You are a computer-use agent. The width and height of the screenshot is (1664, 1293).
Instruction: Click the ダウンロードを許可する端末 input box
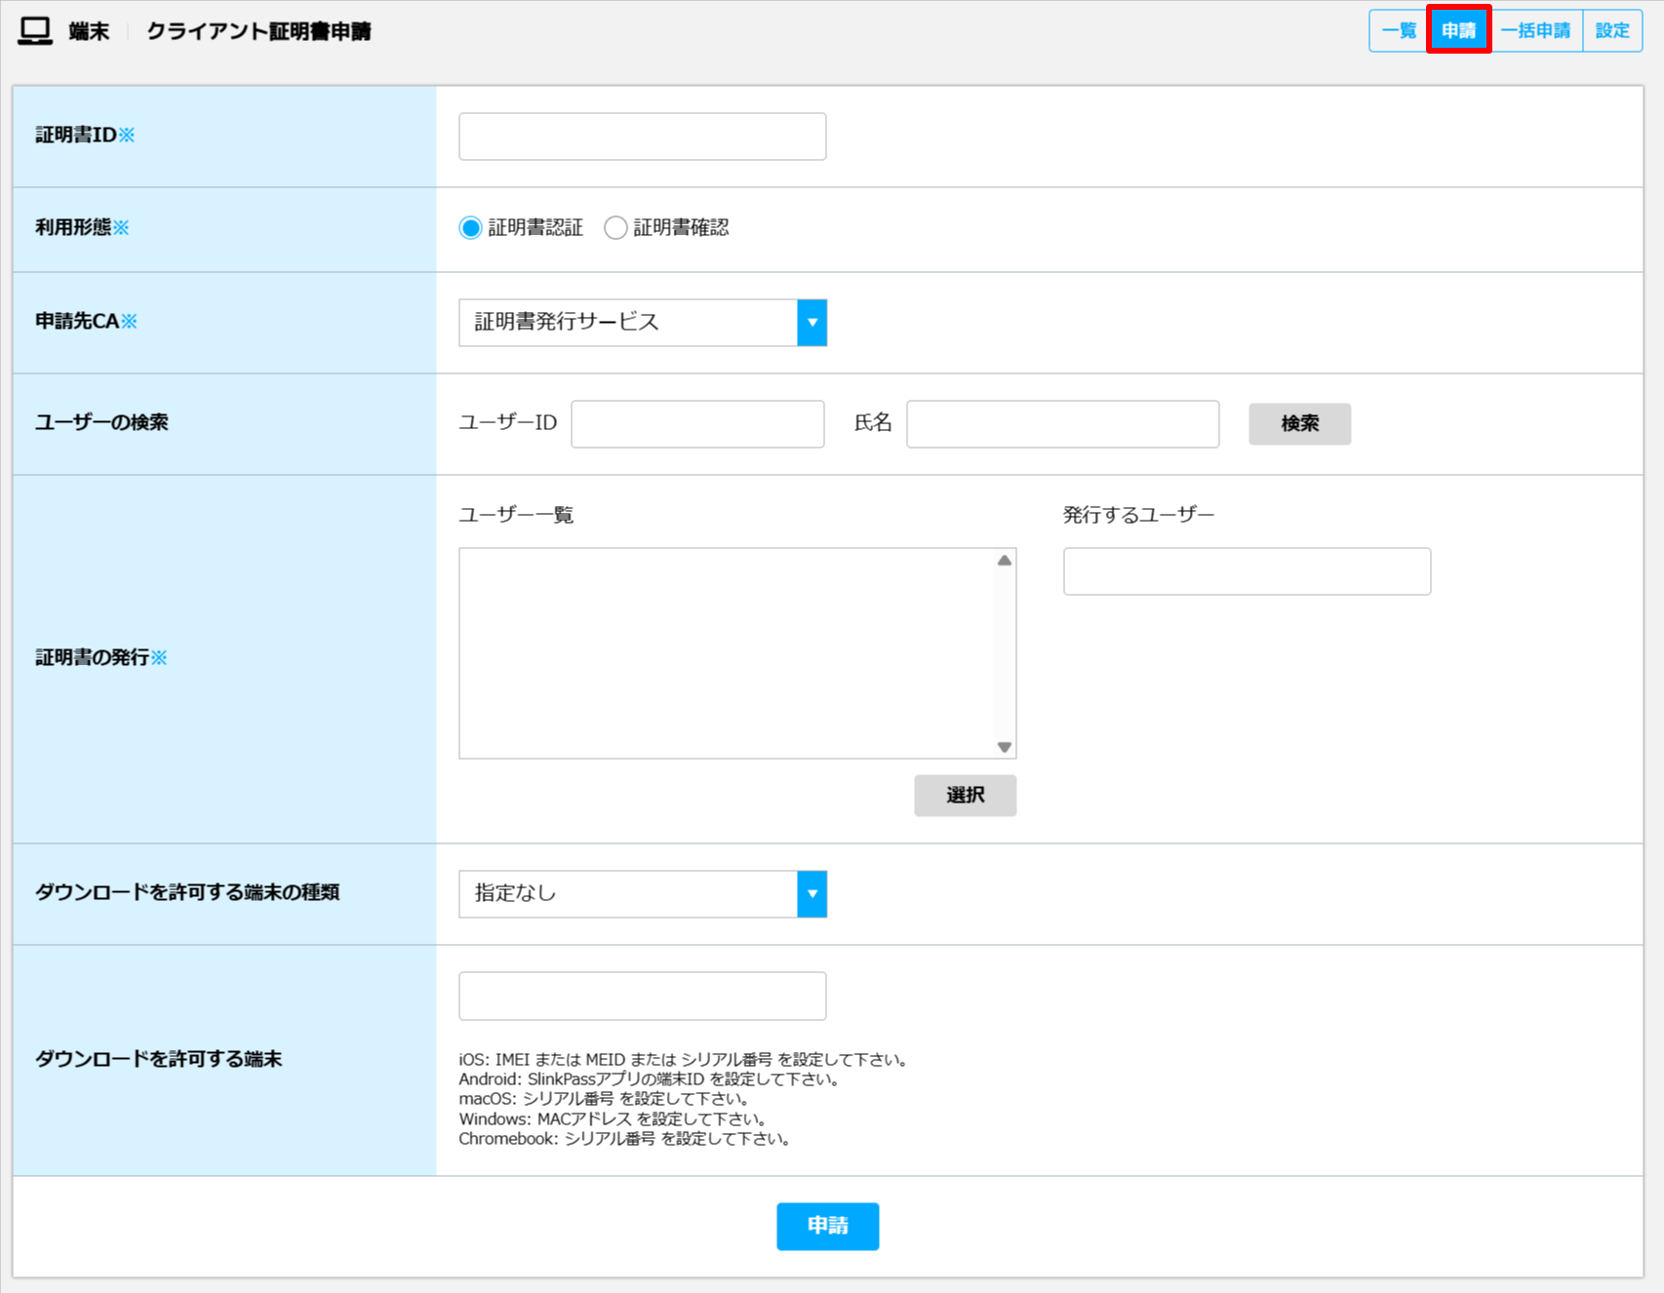tap(642, 996)
